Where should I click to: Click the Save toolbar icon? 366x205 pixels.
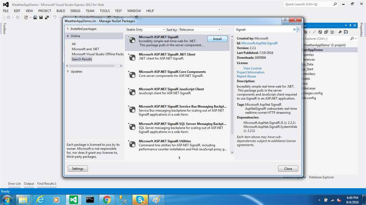tap(41, 17)
